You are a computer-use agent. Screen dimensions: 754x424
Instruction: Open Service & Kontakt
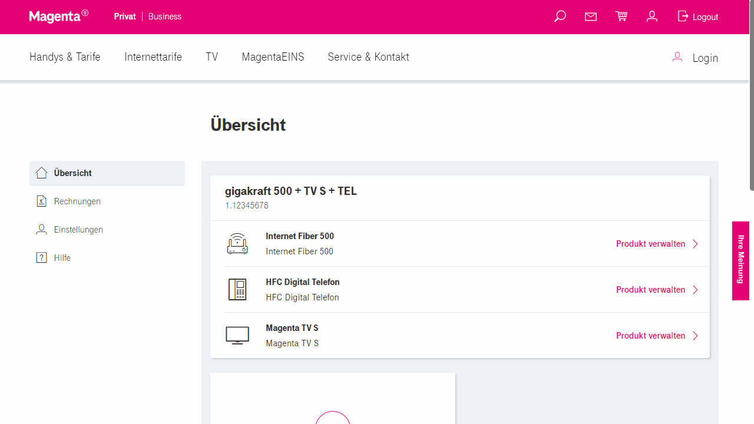368,57
